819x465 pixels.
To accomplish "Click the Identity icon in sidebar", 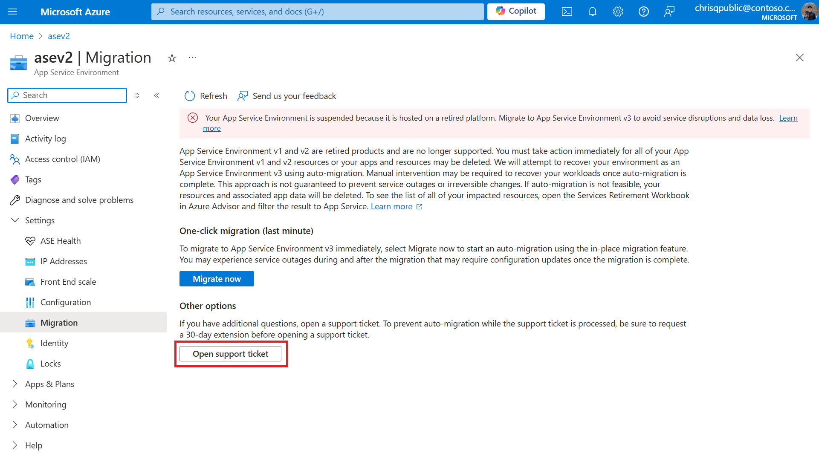I will point(30,343).
